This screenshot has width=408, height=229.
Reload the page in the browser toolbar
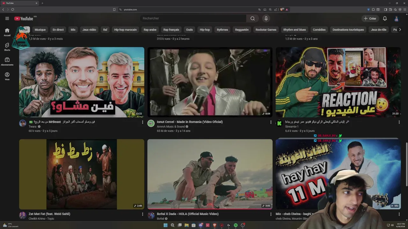[x=13, y=10]
